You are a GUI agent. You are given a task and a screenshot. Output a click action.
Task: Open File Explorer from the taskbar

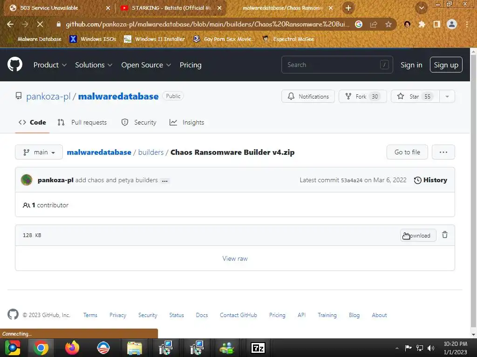click(134, 348)
